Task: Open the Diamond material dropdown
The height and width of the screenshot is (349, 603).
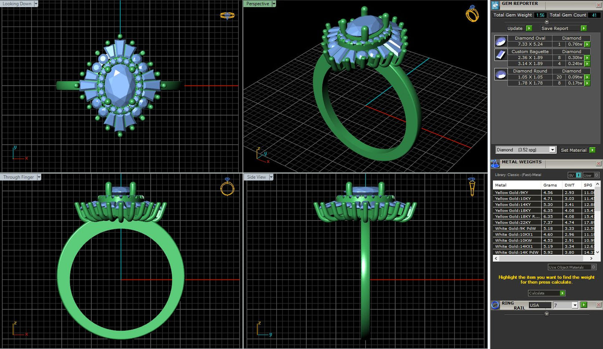Action: click(553, 150)
